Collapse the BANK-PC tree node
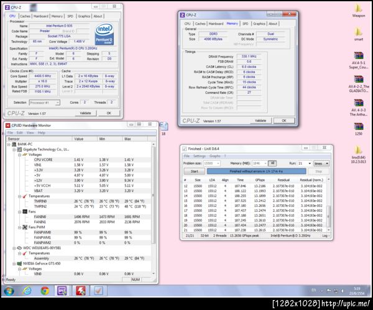 [9, 144]
